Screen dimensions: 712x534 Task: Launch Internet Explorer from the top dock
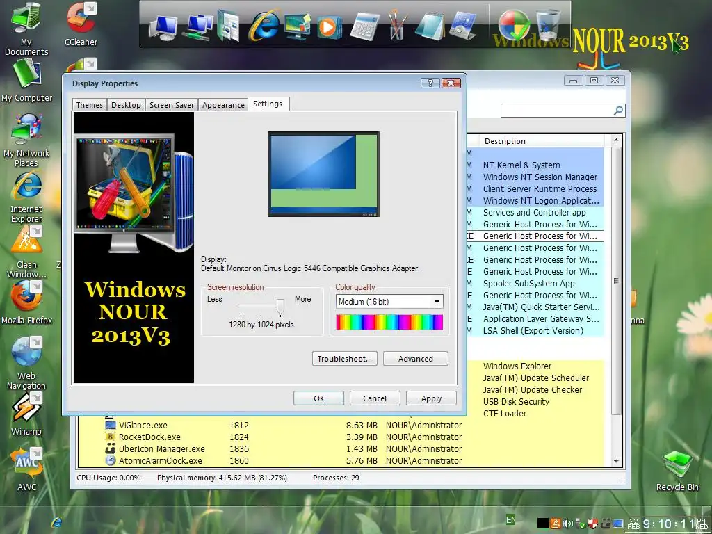click(264, 25)
